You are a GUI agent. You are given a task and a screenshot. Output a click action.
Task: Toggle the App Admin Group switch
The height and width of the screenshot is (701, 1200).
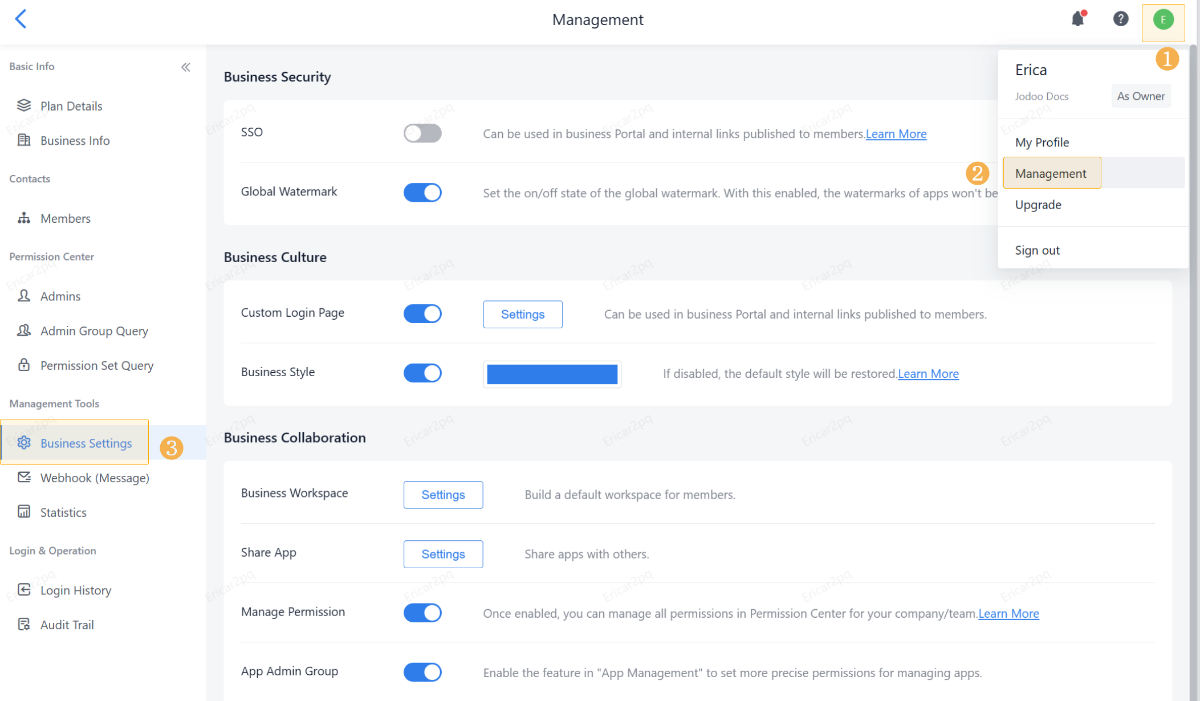pos(422,672)
